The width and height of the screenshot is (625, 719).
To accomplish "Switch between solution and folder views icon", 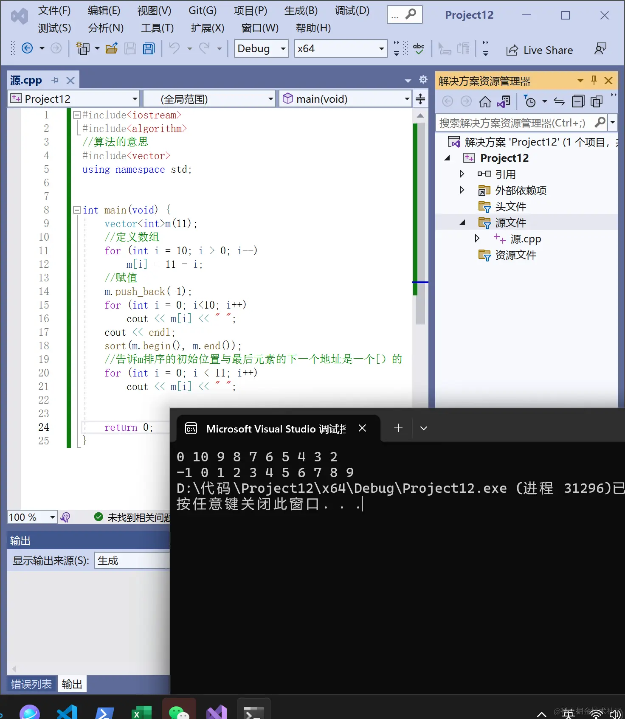I will (x=504, y=101).
